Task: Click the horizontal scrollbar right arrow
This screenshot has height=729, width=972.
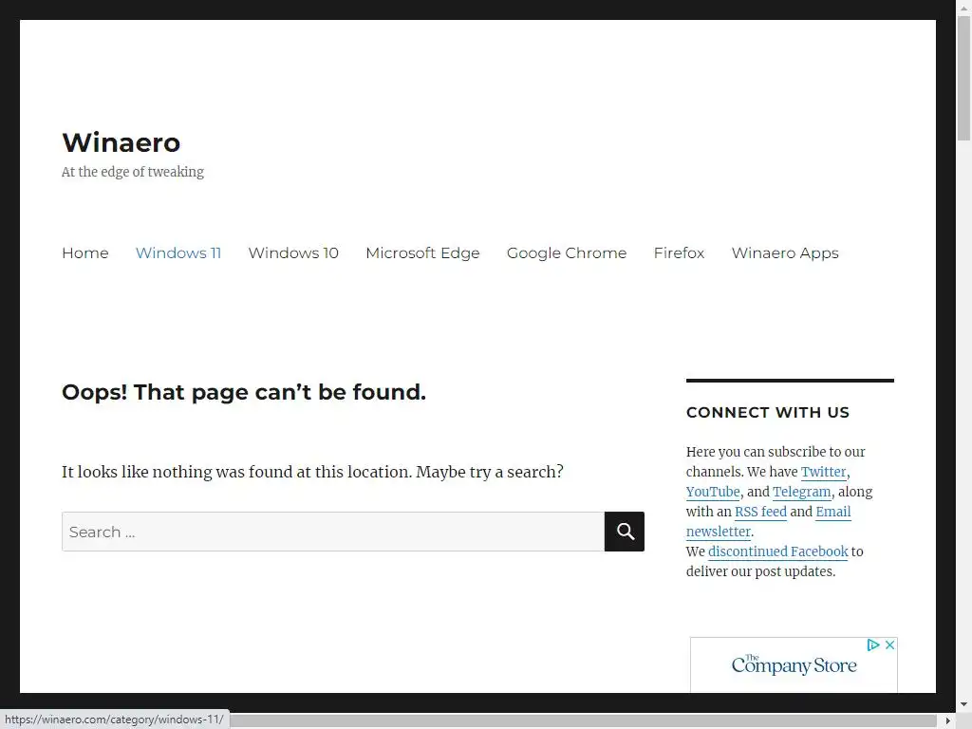Action: click(948, 720)
